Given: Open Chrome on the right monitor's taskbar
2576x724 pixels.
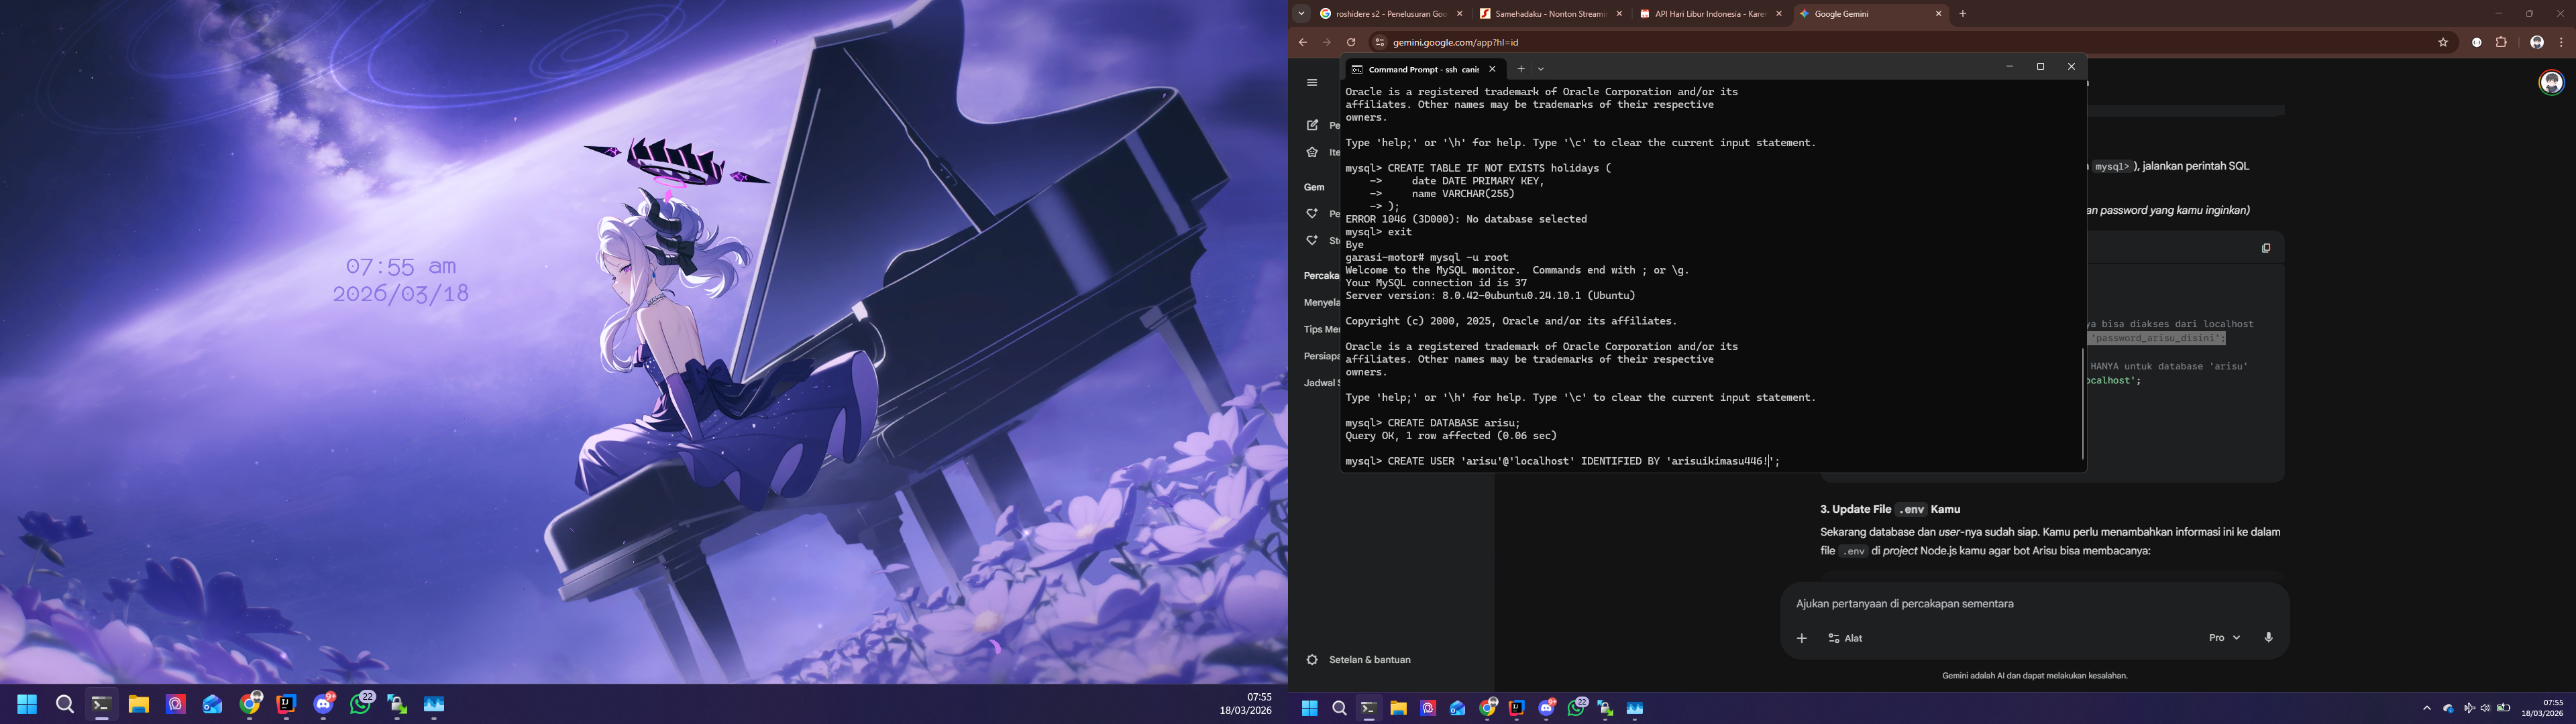Looking at the screenshot, I should [1488, 708].
